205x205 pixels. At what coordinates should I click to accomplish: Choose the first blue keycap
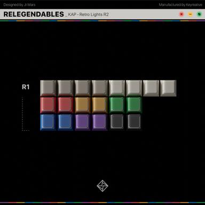click(x=48, y=122)
